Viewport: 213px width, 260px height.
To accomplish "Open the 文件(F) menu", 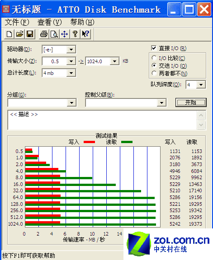I will click(17, 22).
